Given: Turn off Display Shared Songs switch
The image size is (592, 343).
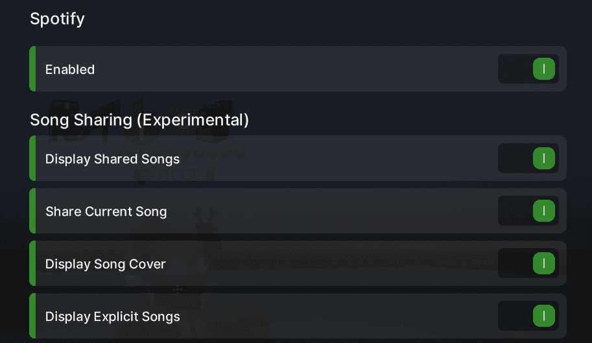Looking at the screenshot, I should click(x=528, y=158).
